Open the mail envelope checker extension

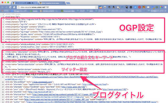[118, 7]
